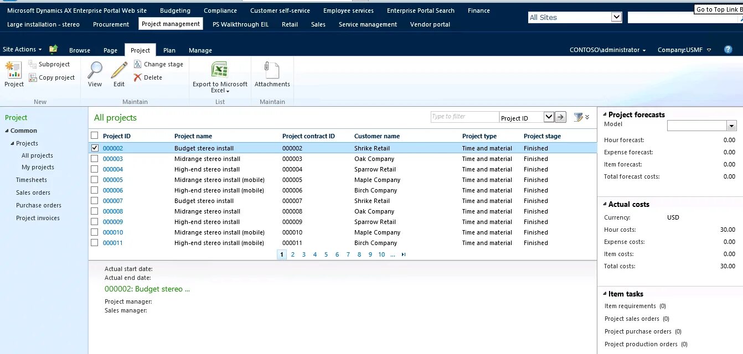
Task: Create a new Project from the ribbon
Action: click(x=14, y=75)
